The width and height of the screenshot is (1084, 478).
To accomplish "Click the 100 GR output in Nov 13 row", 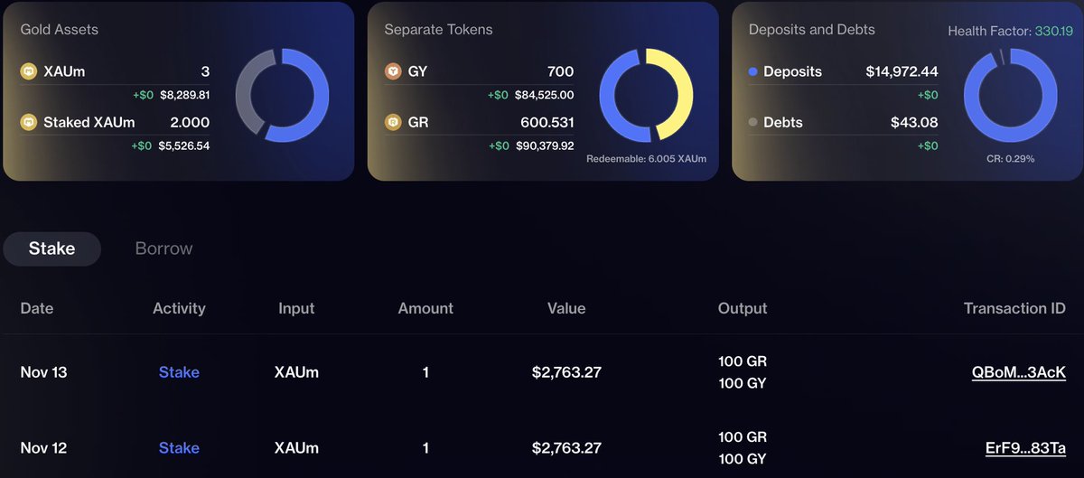I will pyautogui.click(x=743, y=361).
